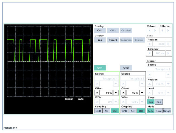
Task: Switch trigger mode to Norm
Action: pos(159,111)
